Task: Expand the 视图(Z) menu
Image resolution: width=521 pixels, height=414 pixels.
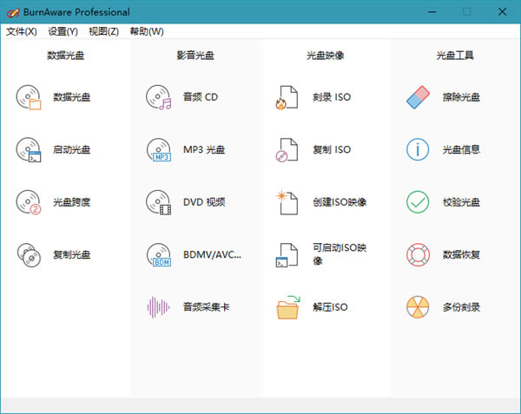Action: (x=103, y=31)
